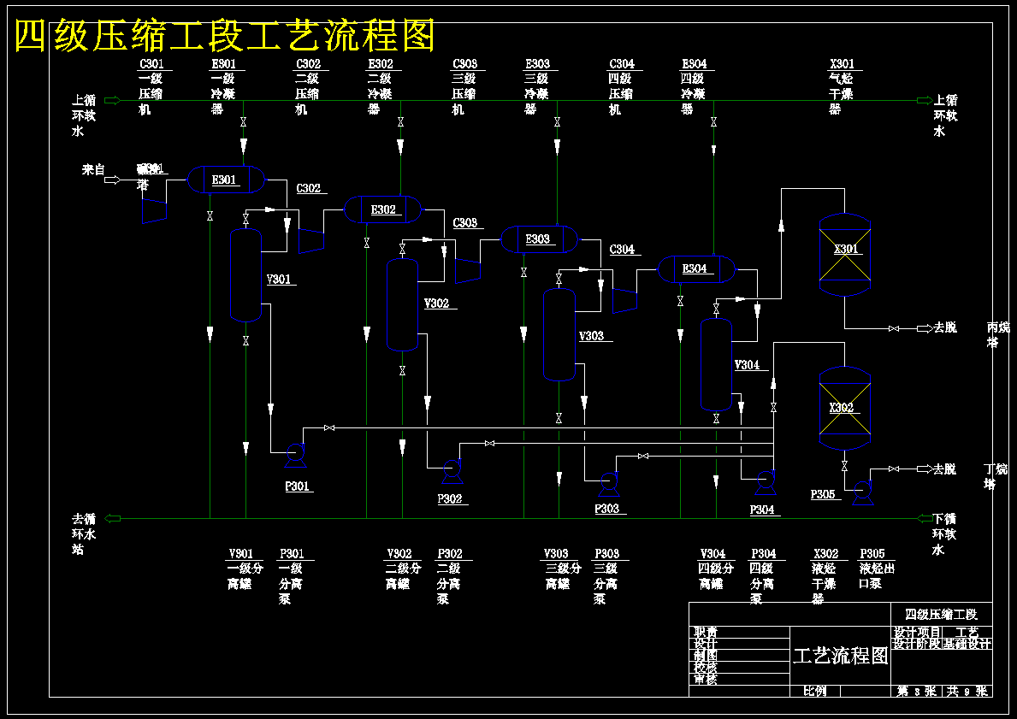Click the 比例 cell in title block
The width and height of the screenshot is (1017, 719).
tap(815, 691)
